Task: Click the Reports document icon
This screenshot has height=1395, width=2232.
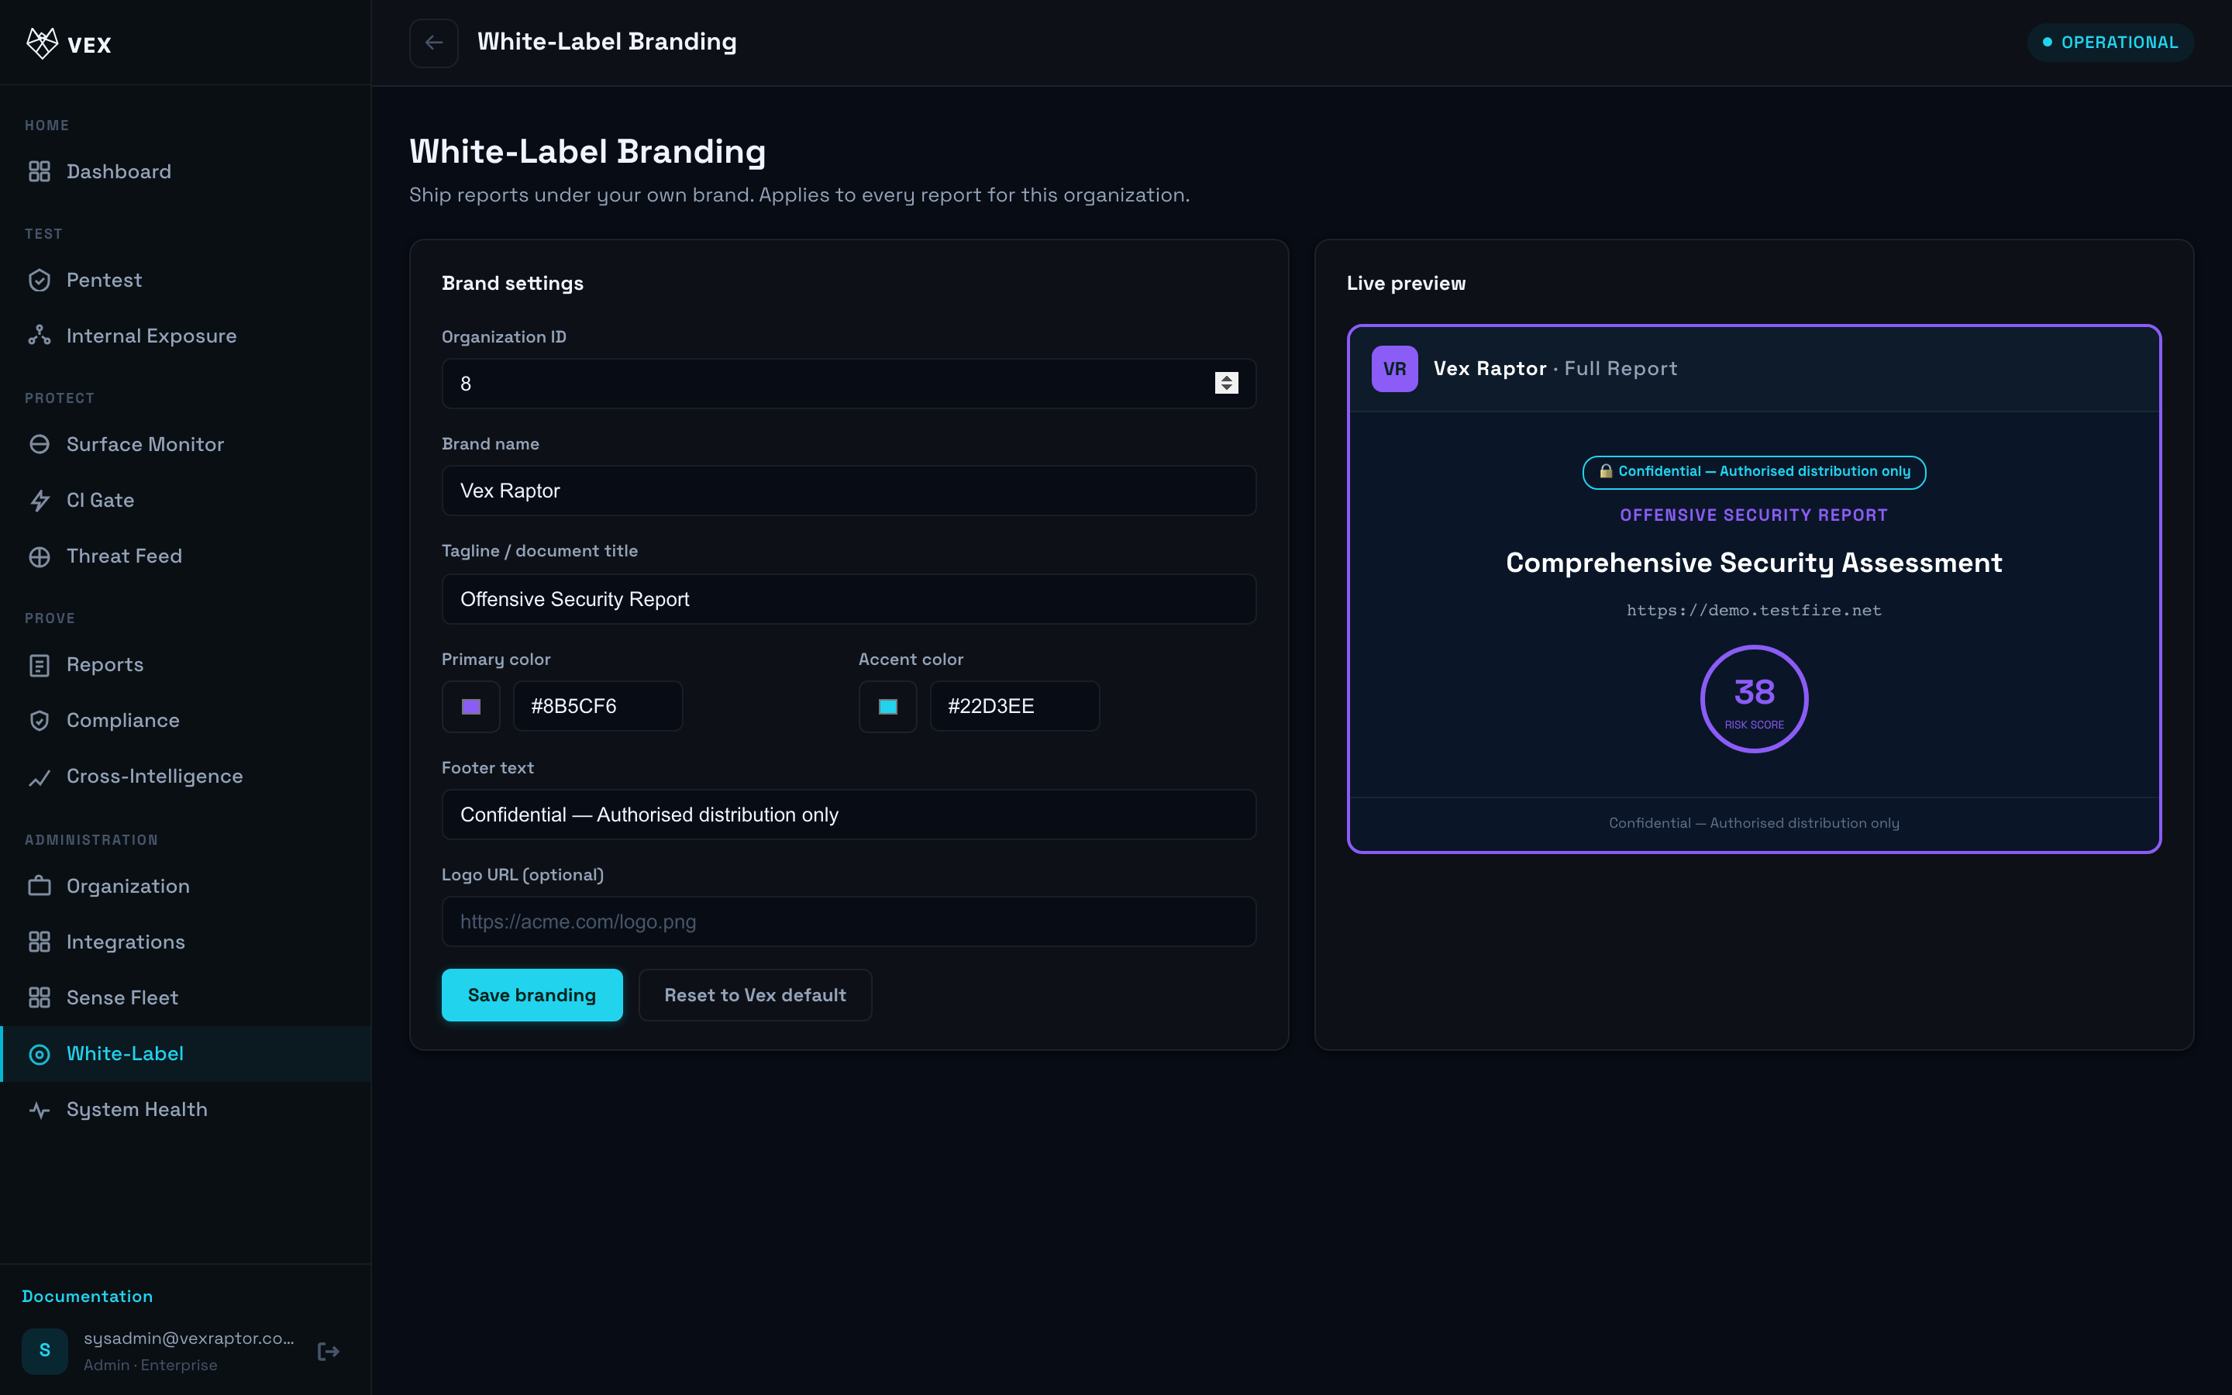Action: click(x=40, y=665)
